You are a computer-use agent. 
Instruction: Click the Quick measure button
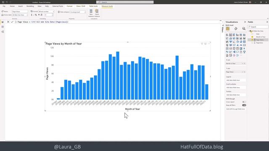click(97, 13)
